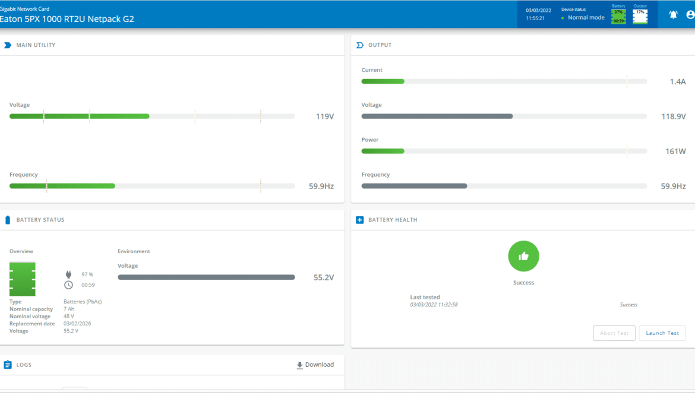Click the Batteries (PbAc) type value
This screenshot has height=393, width=695.
(83, 302)
